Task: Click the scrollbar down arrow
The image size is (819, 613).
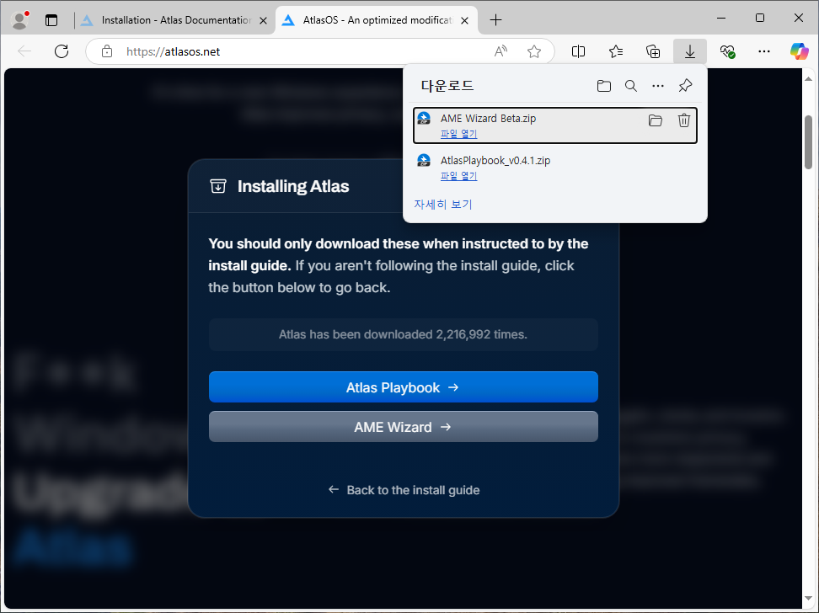Action: (x=808, y=599)
